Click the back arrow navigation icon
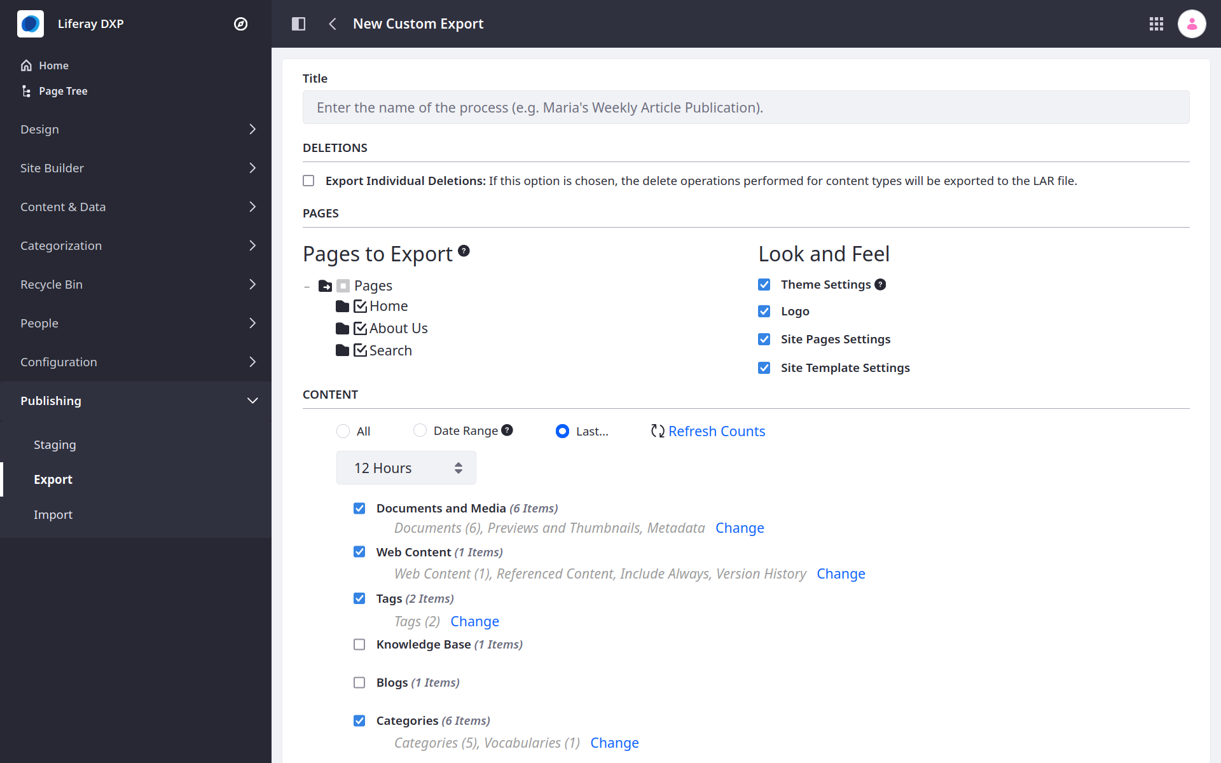 coord(333,24)
